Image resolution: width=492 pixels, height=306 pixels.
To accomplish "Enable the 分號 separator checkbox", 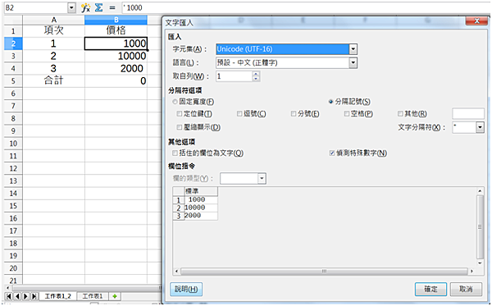I will tap(294, 113).
